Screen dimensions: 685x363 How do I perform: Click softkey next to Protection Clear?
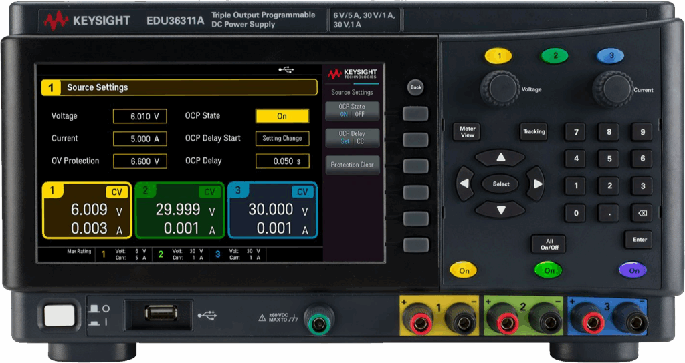coord(415,166)
